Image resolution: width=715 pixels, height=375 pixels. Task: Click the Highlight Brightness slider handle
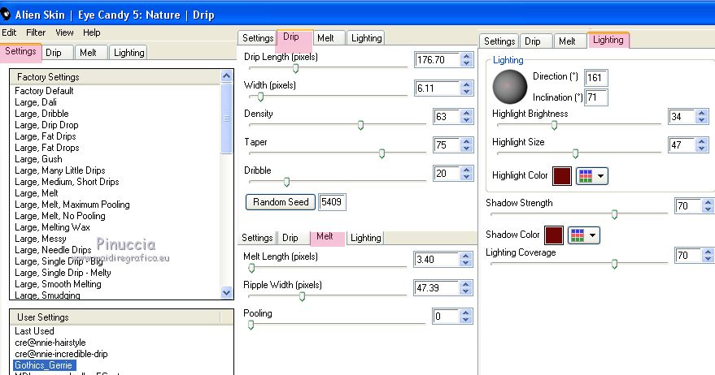(x=554, y=125)
